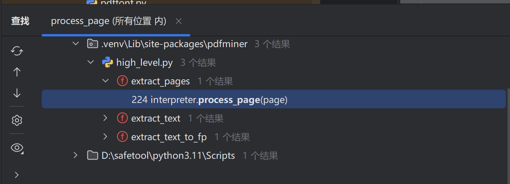Select the process_page results tab
Screen dimensions: 510x184
pyautogui.click(x=108, y=21)
